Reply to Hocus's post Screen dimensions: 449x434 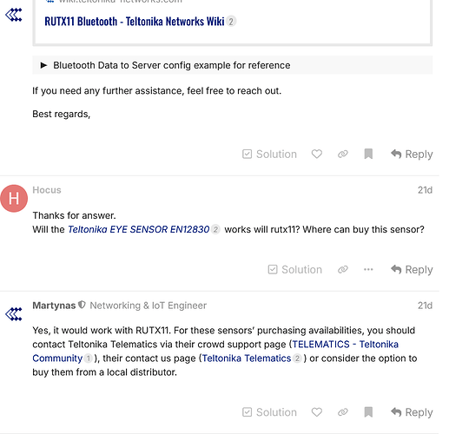coord(412,269)
